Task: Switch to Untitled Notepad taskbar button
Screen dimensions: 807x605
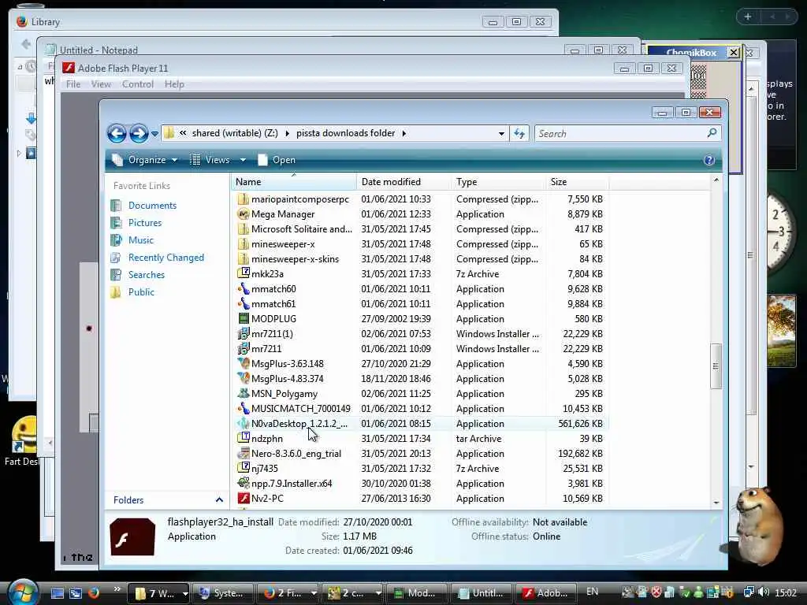Action: coord(482,593)
